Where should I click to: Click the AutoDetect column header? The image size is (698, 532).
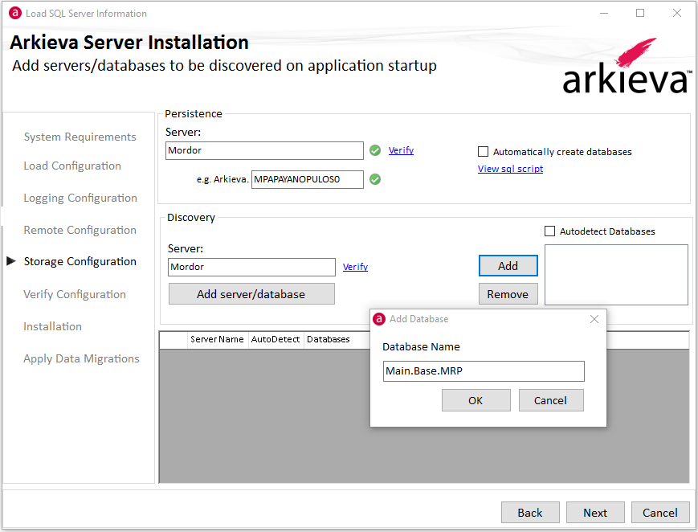276,339
